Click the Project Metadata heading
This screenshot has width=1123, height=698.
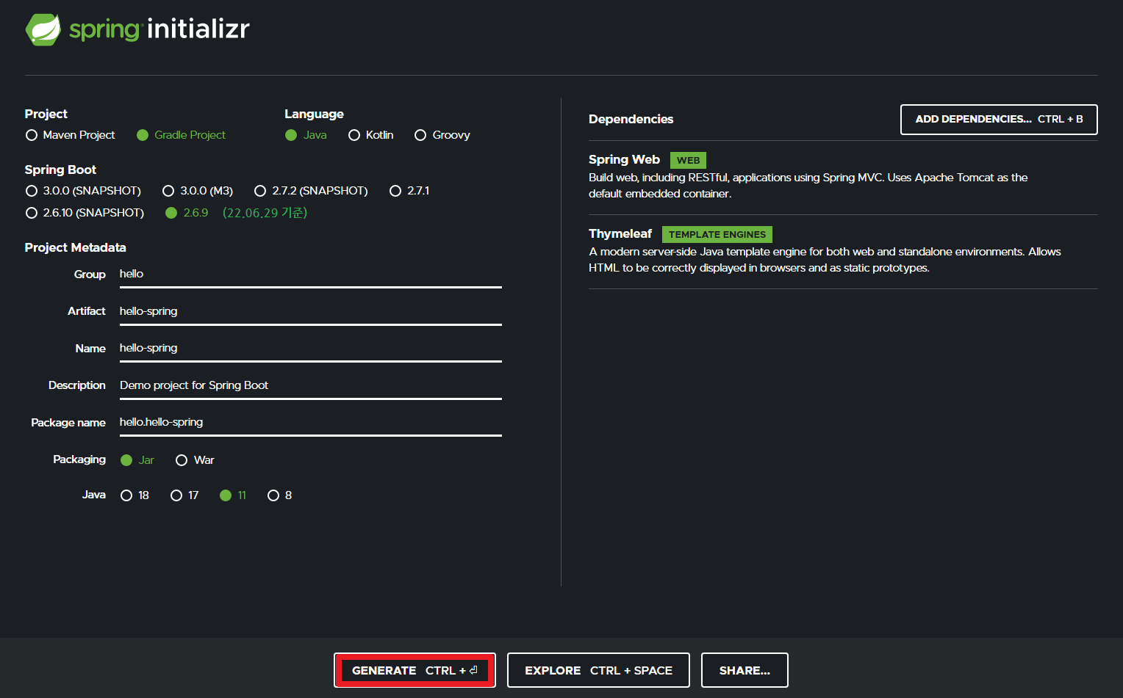tap(75, 247)
